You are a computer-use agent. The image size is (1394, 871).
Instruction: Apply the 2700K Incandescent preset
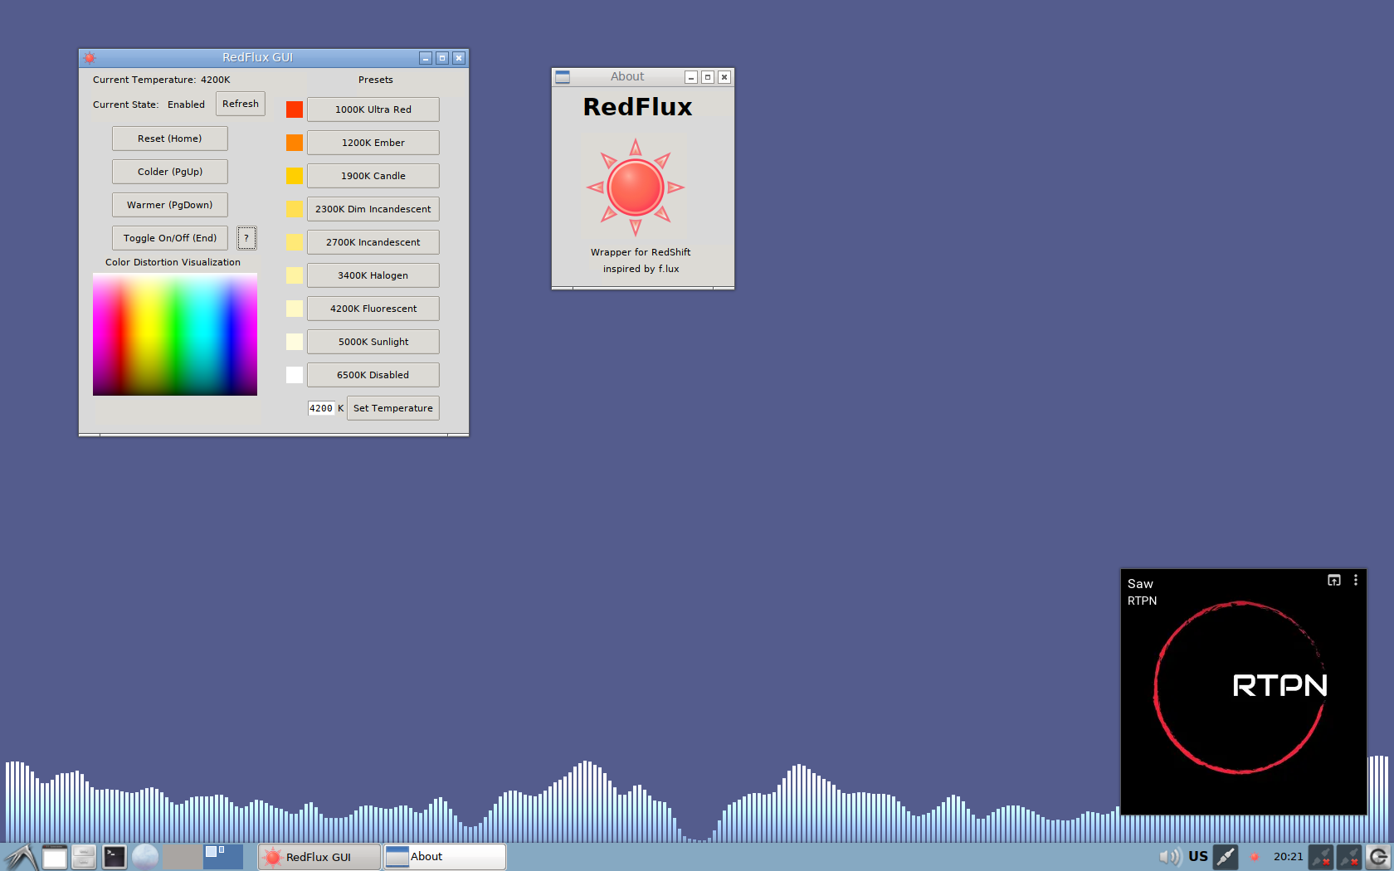[x=373, y=242]
